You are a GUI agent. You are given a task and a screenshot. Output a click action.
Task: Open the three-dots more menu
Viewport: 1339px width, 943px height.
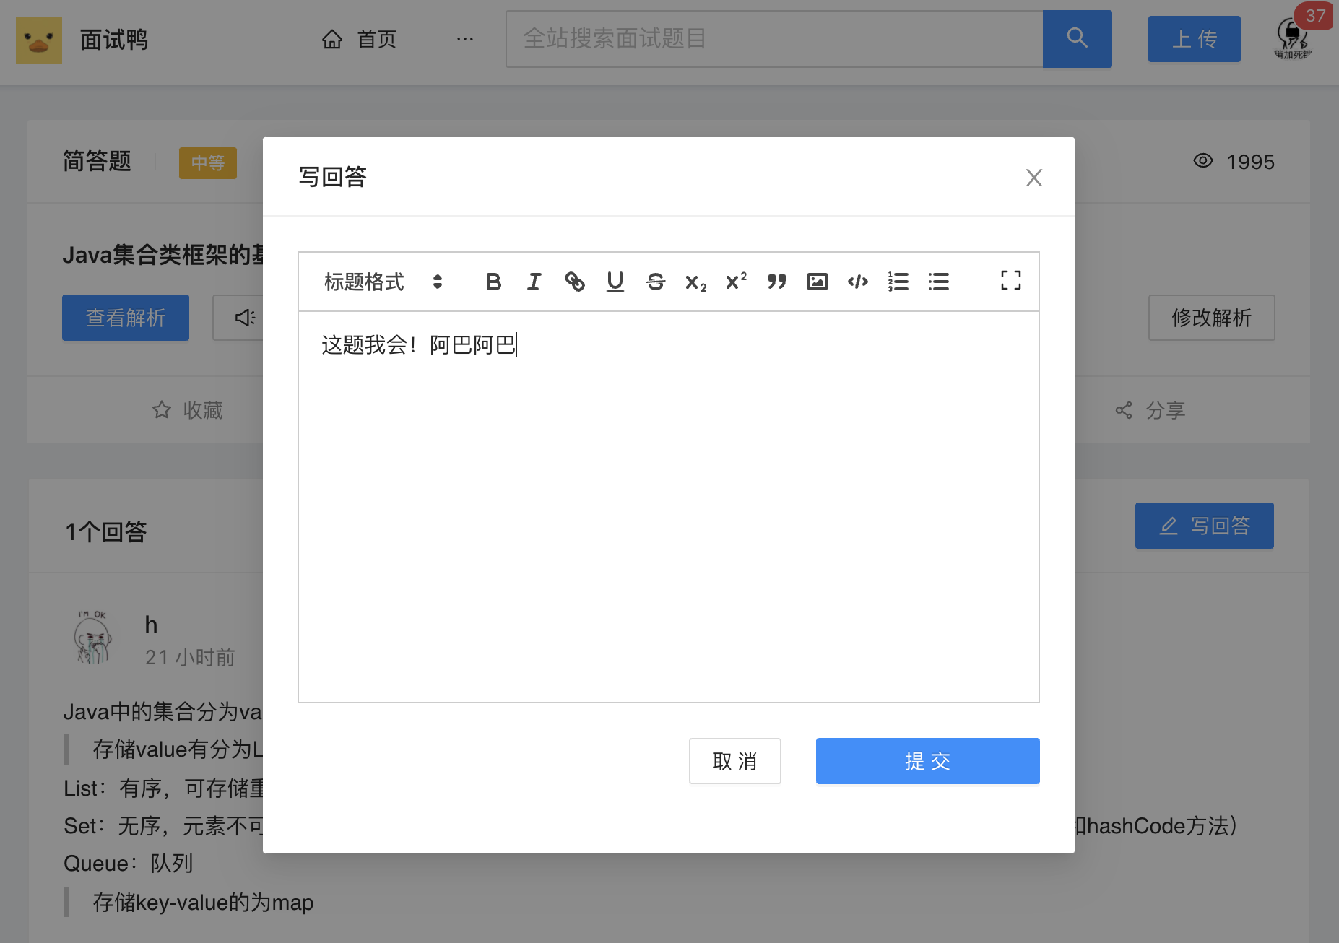pos(465,39)
